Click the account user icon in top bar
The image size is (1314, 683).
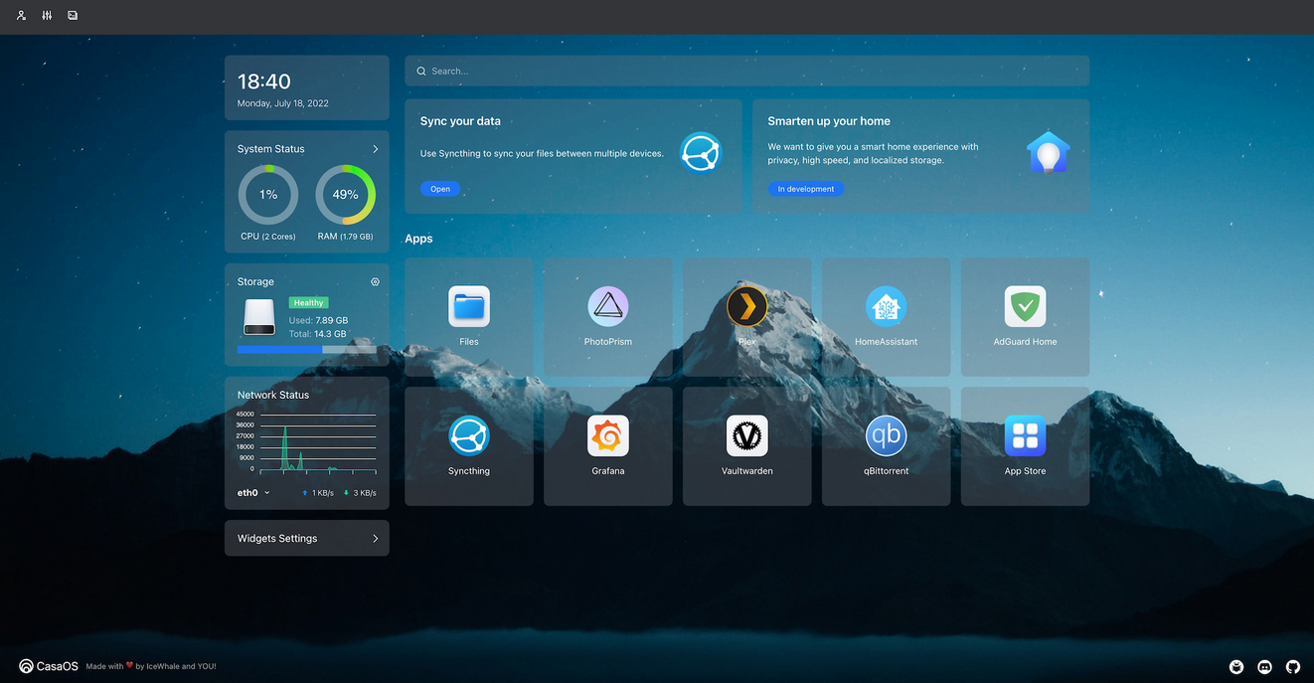coord(22,16)
